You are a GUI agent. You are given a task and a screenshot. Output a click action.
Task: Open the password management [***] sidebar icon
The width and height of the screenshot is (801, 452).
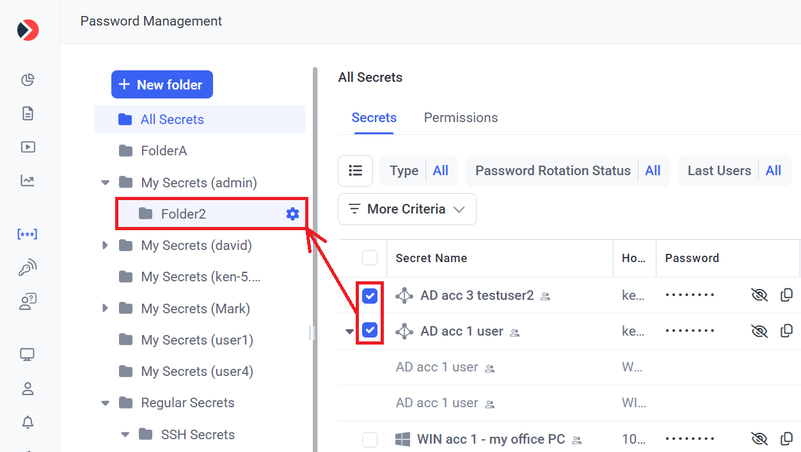pos(28,234)
